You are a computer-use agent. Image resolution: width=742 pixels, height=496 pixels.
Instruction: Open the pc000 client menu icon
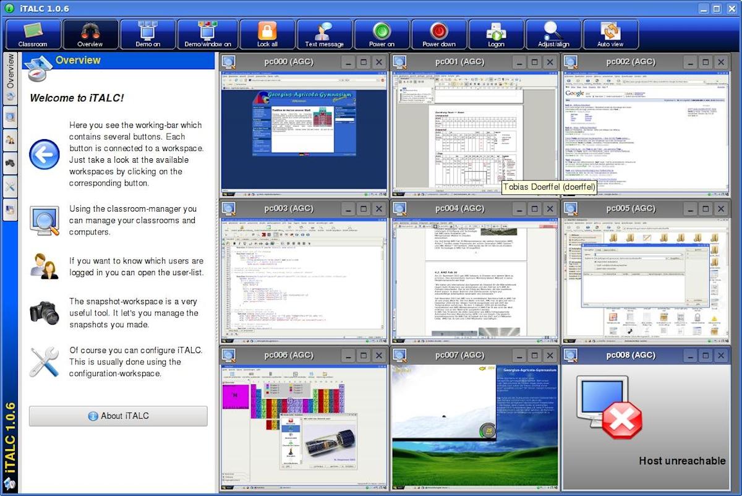tap(229, 62)
